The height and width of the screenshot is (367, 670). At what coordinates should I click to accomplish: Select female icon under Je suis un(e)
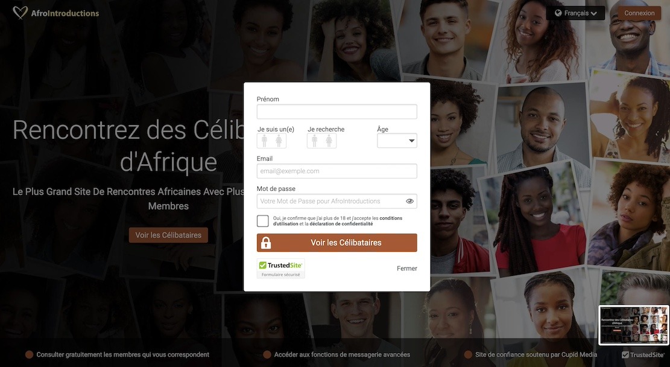279,141
